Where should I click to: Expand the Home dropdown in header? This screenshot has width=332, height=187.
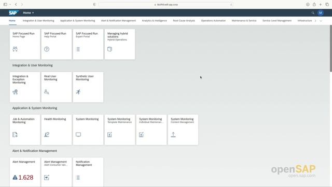pyautogui.click(x=29, y=13)
